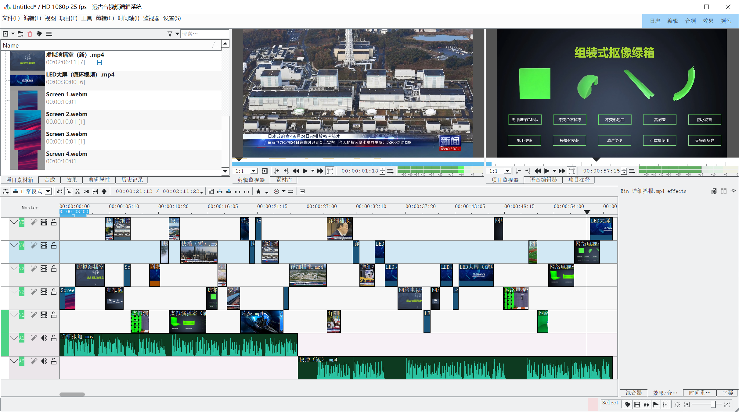Set zone in point in clip monitor

click(x=276, y=171)
